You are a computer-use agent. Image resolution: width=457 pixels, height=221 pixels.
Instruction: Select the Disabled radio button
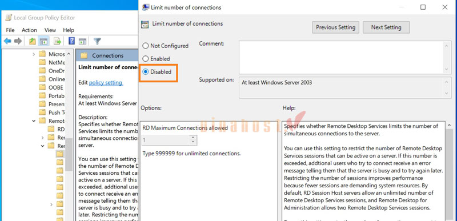tap(146, 71)
